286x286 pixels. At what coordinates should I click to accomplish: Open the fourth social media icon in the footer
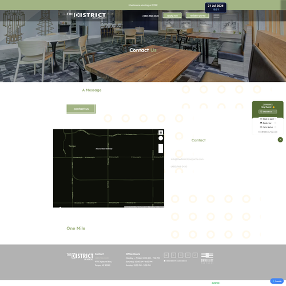(x=188, y=255)
